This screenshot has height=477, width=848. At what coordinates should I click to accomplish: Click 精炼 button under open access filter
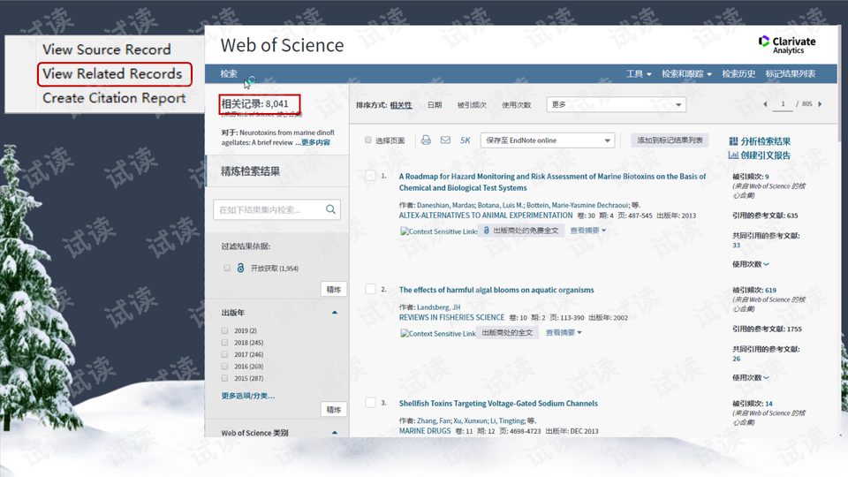[334, 290]
